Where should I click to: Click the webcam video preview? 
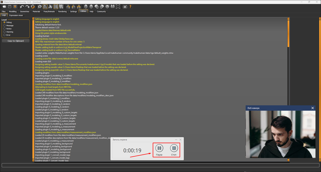(x=280, y=134)
